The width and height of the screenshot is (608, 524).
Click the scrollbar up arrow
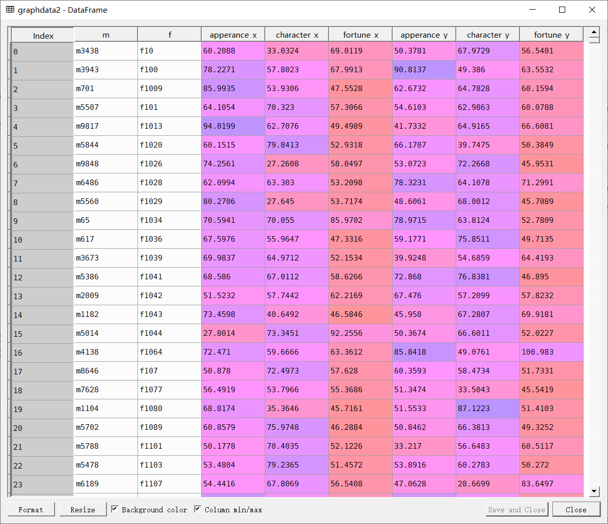click(x=594, y=32)
